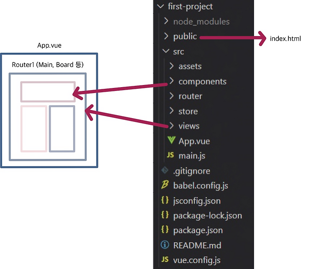Expand the router folder chevron
The width and height of the screenshot is (314, 269).
pos(171,96)
